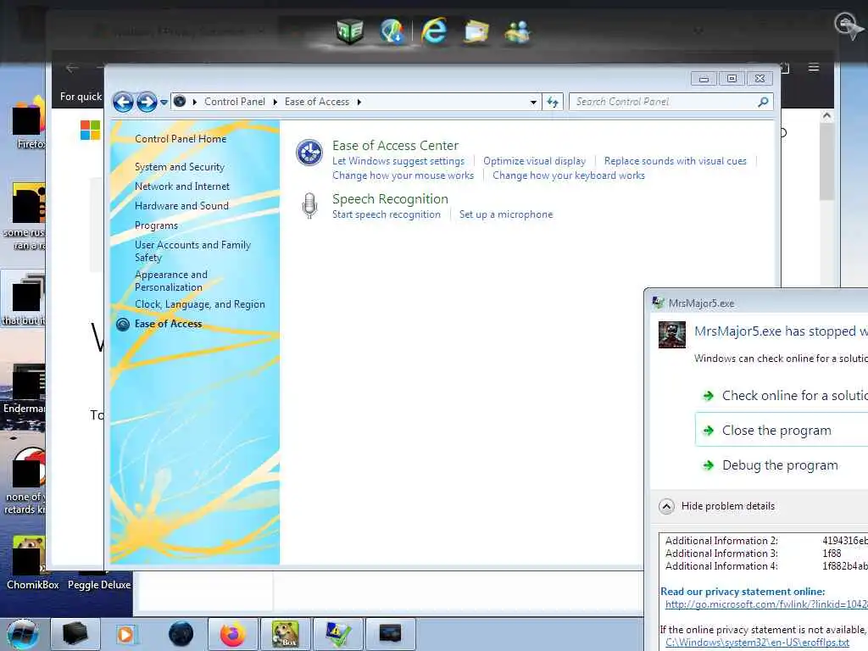
Task: Open the ChomikBox desktop icon
Action: [x=29, y=563]
